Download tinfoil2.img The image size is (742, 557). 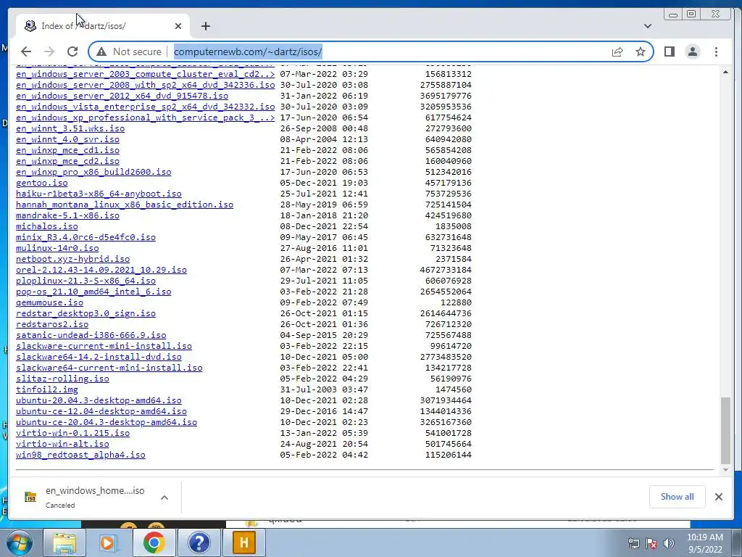click(47, 389)
